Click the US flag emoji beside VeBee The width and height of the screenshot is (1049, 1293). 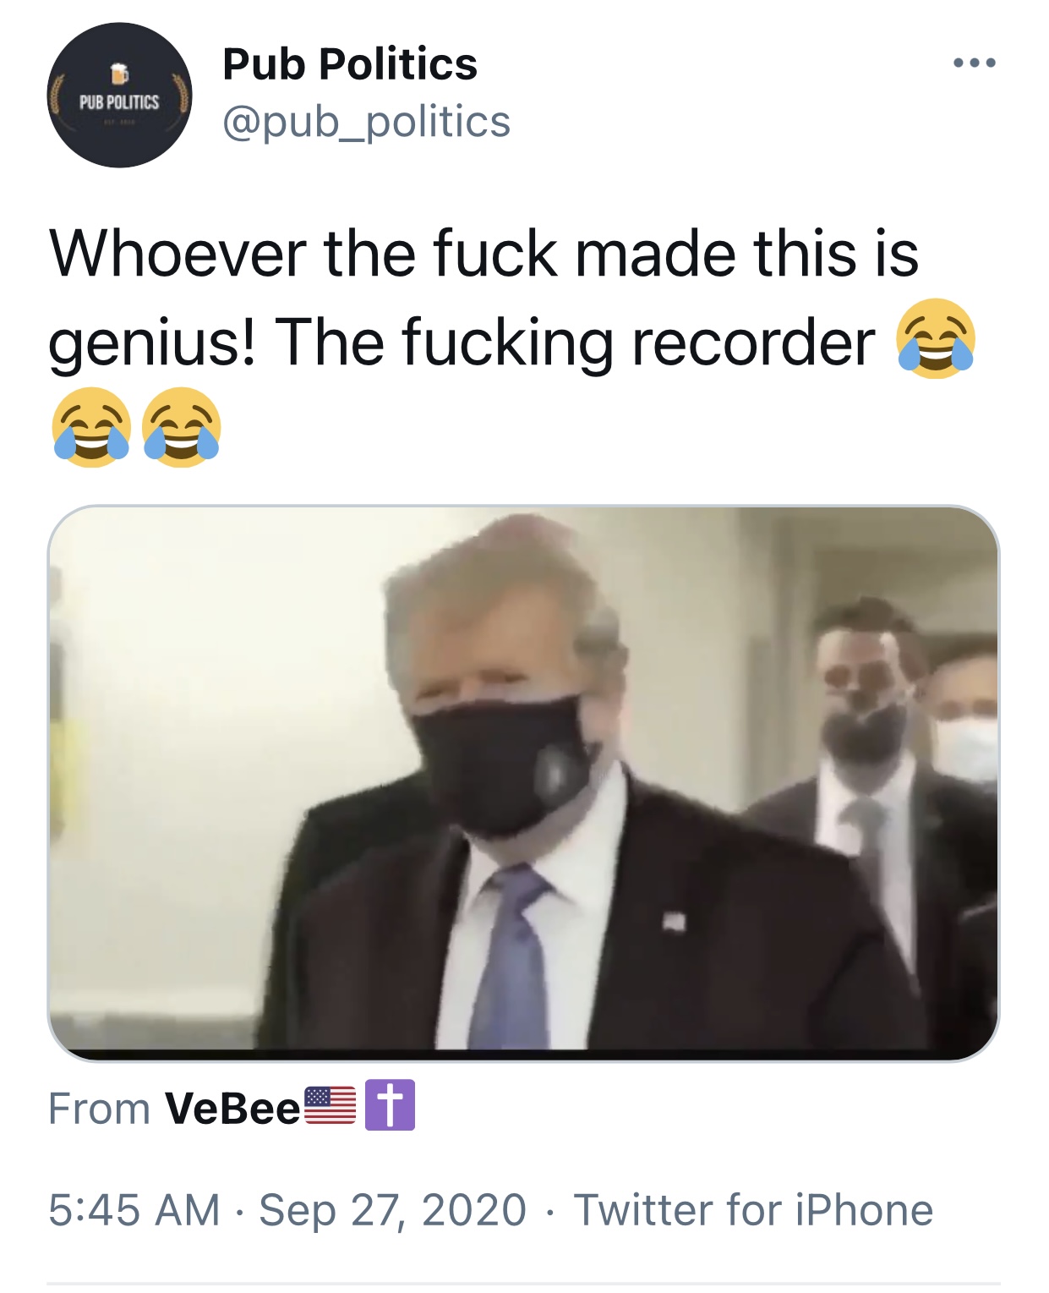point(330,1106)
